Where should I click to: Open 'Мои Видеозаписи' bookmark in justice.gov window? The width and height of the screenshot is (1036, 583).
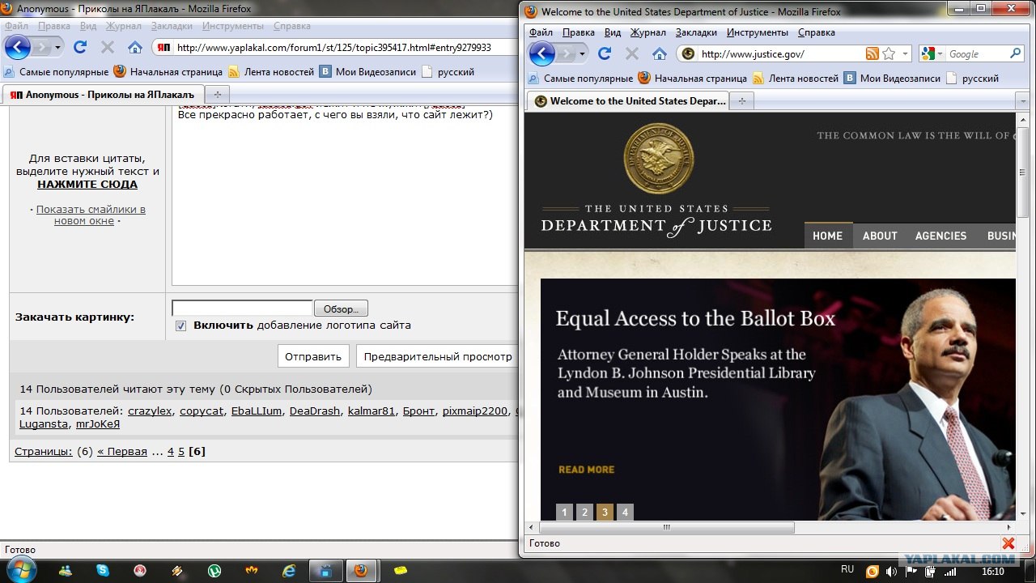(892, 79)
